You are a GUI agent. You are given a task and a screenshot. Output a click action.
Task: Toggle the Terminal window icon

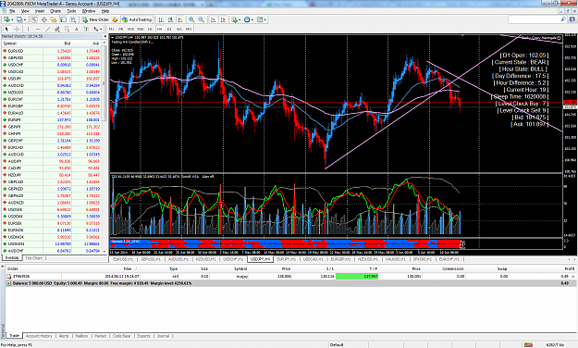point(64,19)
